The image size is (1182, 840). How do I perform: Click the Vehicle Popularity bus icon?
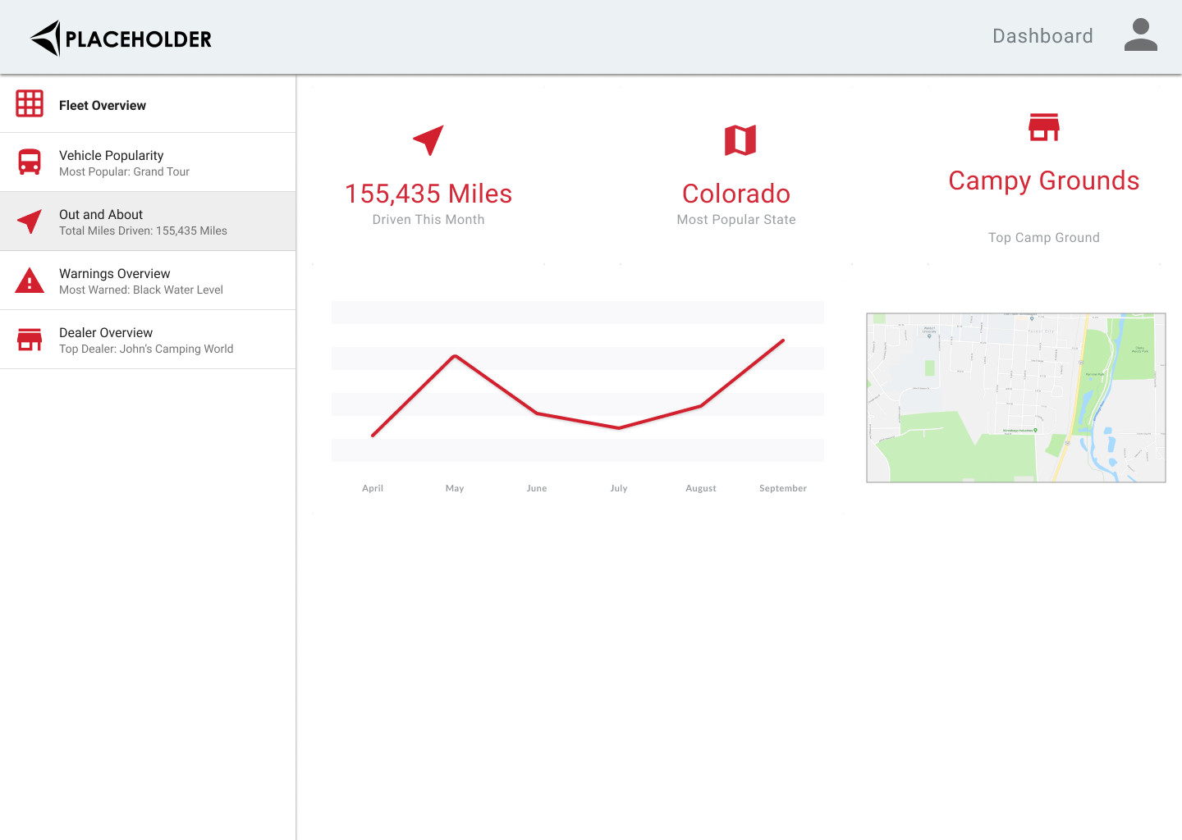[x=30, y=162]
